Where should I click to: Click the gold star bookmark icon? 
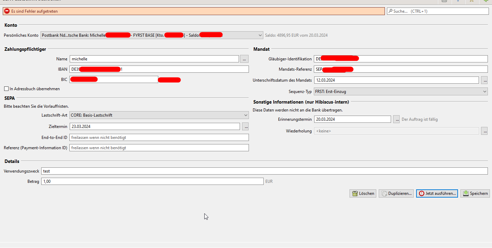472,1
